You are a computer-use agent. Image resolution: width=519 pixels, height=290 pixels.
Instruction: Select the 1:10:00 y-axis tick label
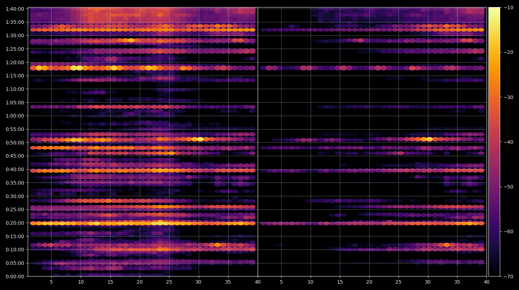[x=15, y=89]
